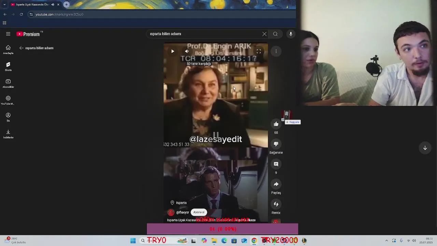Image resolution: width=437 pixels, height=246 pixels.
Task: Subscribe with the 'Abone ol' button
Action: click(x=199, y=212)
